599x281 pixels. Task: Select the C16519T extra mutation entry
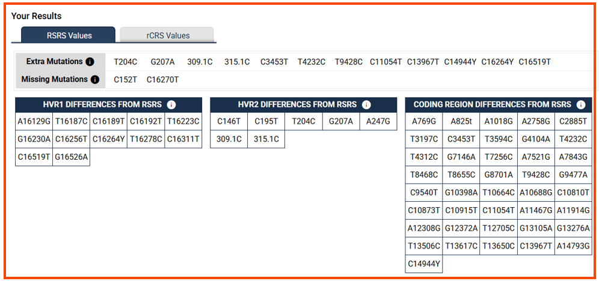[535, 62]
